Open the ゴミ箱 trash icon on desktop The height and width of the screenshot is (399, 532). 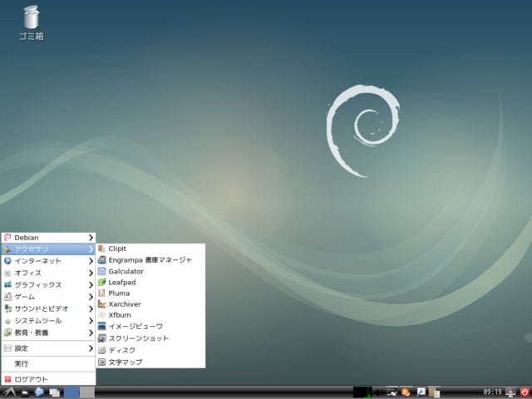[x=32, y=22]
